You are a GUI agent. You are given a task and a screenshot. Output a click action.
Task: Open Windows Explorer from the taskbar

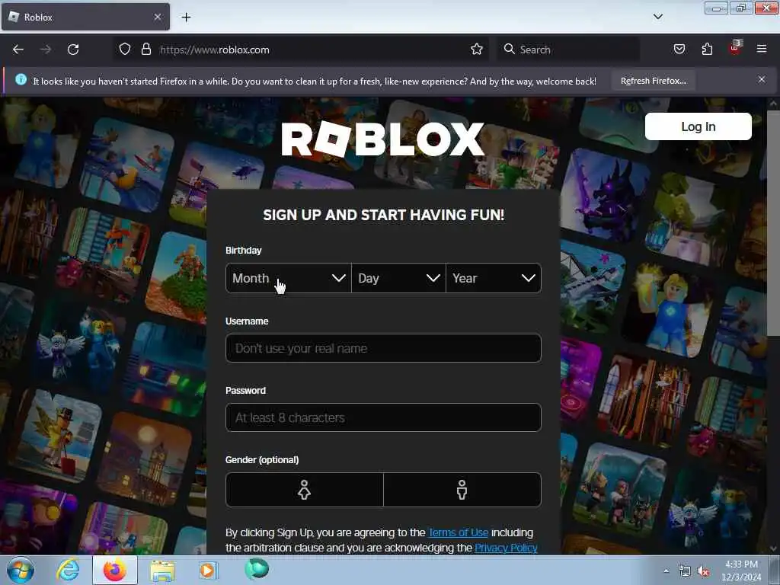click(162, 571)
